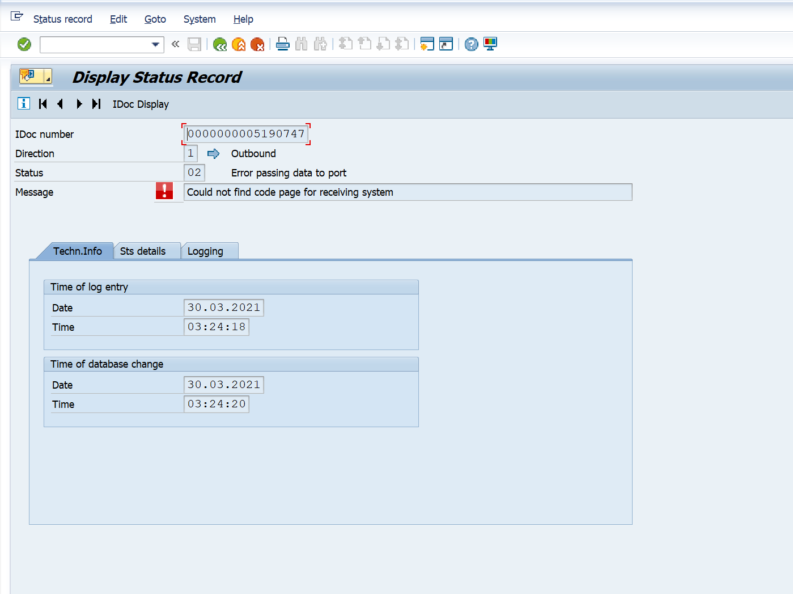793x594 pixels.
Task: Click the red Cancel icon
Action: (257, 44)
